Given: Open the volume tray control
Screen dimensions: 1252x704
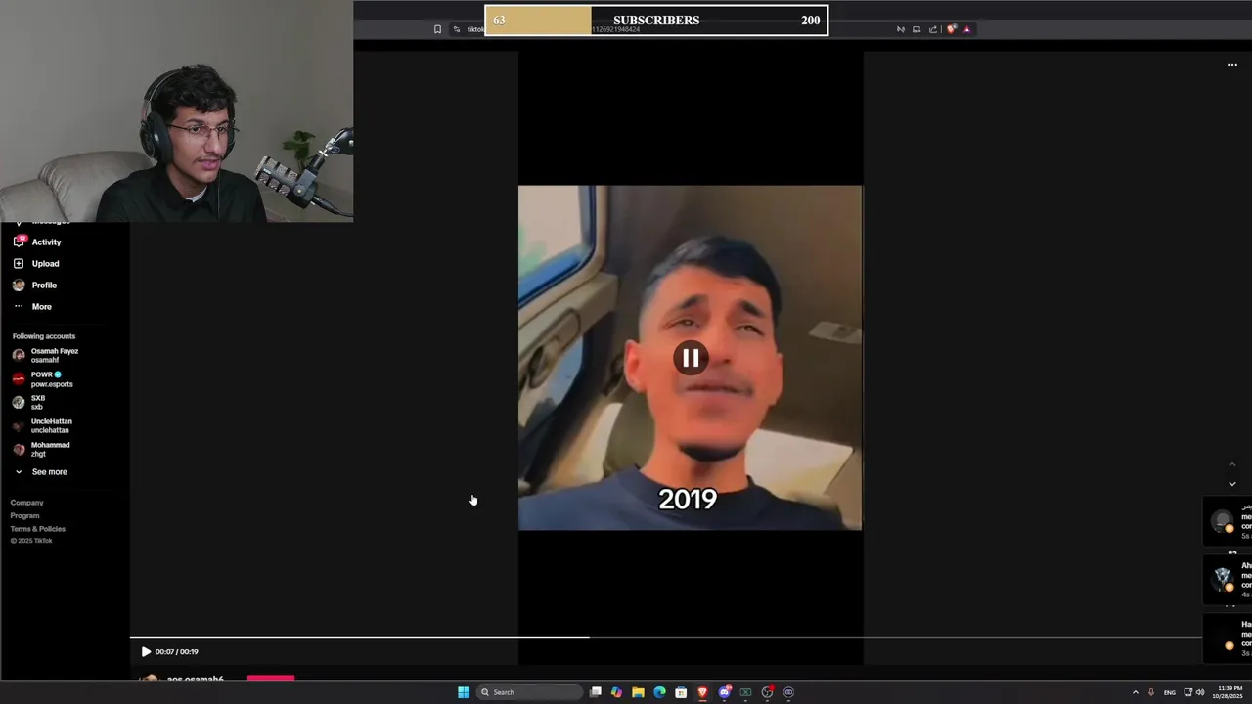Looking at the screenshot, I should pyautogui.click(x=1200, y=692).
